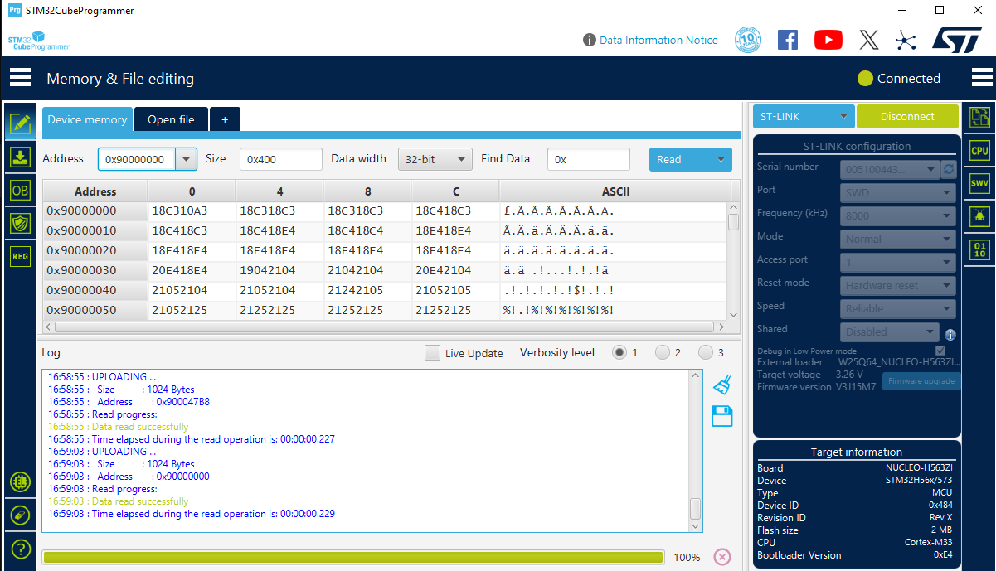Screen dimensions: 996x571
Task: Click the Shared info icon
Action: point(950,335)
